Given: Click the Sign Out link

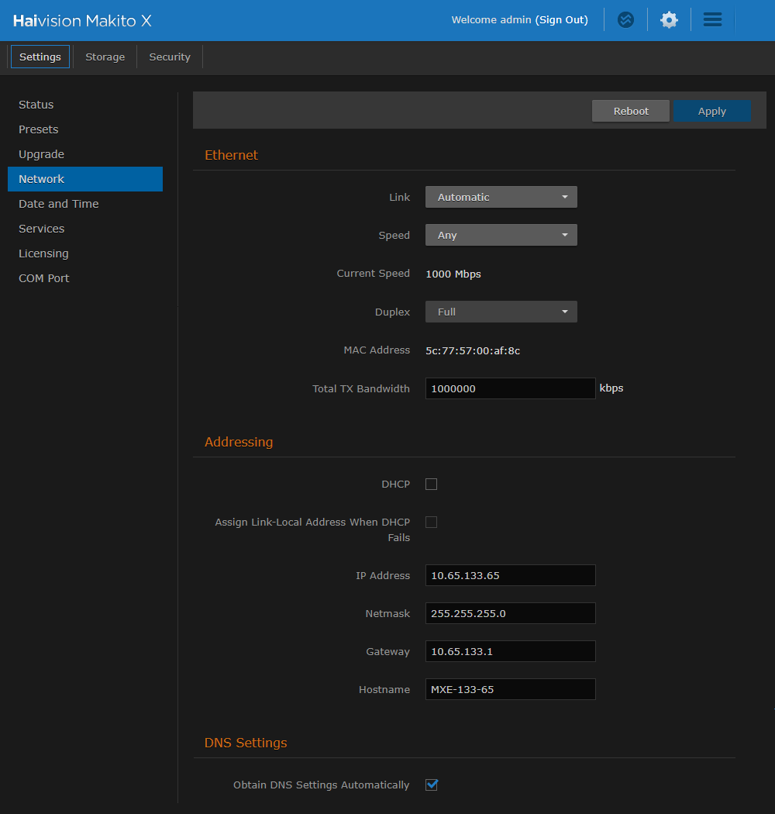Looking at the screenshot, I should (562, 20).
